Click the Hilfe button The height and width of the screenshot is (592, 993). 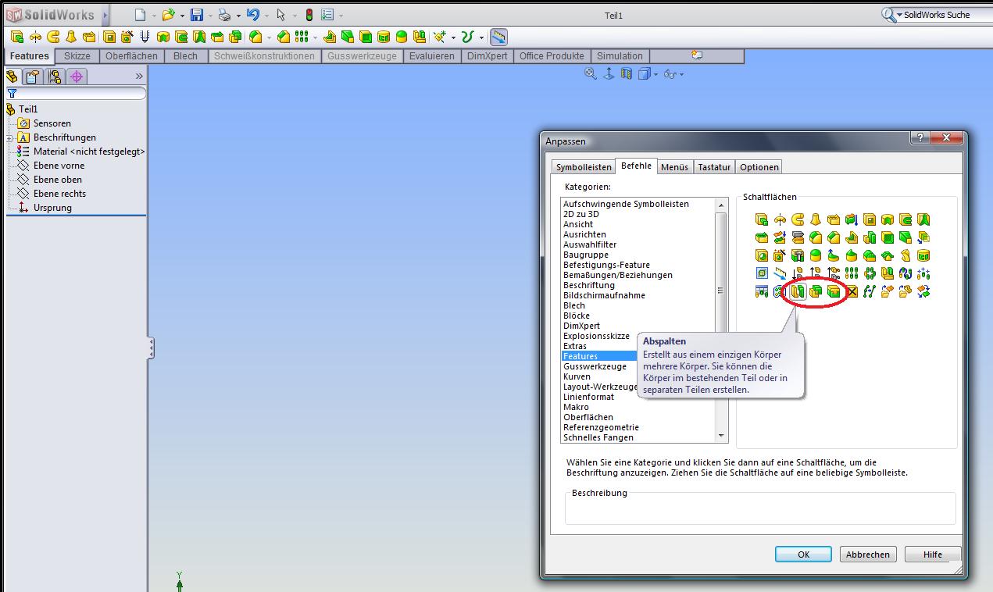pyautogui.click(x=932, y=555)
